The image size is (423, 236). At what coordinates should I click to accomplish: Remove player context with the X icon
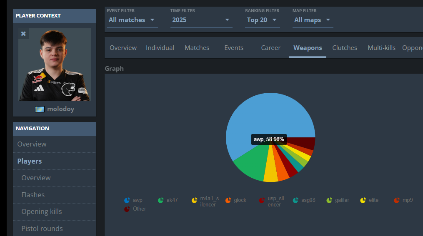[23, 34]
